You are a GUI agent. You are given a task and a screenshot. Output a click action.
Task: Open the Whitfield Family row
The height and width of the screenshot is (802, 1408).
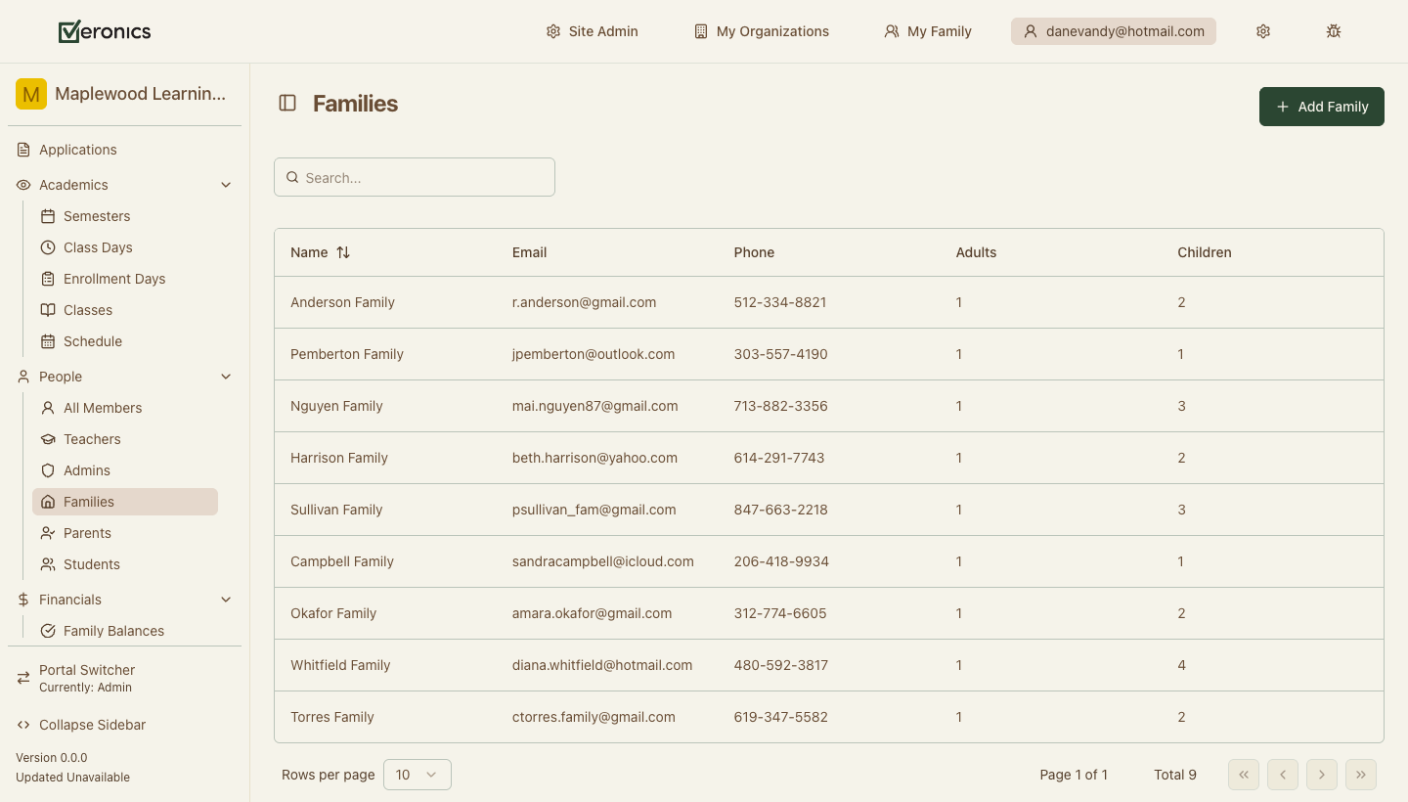[x=829, y=665]
